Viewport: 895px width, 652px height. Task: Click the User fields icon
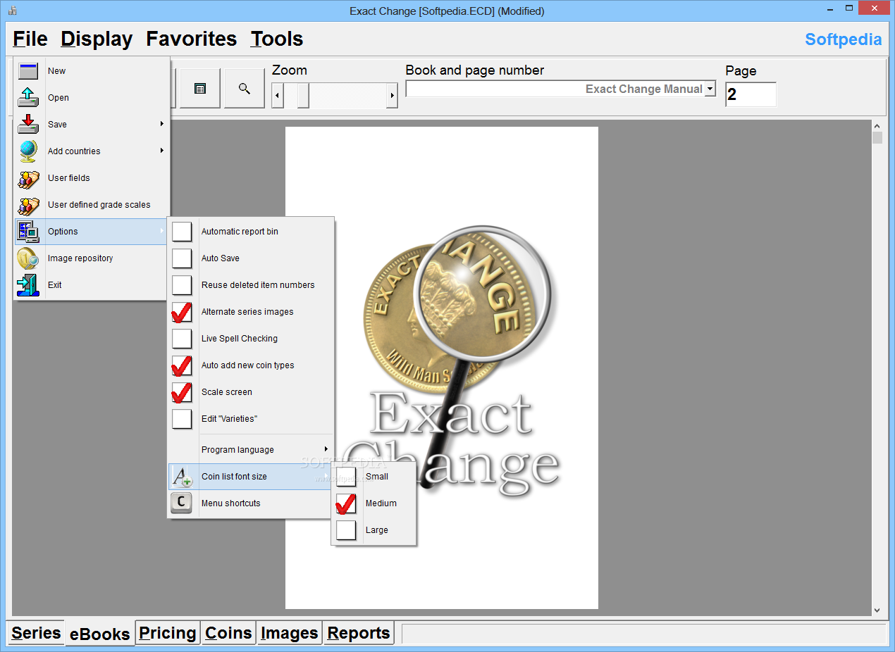(28, 178)
